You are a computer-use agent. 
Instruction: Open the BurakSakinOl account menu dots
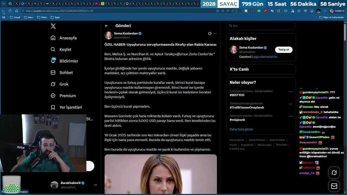pos(95,185)
